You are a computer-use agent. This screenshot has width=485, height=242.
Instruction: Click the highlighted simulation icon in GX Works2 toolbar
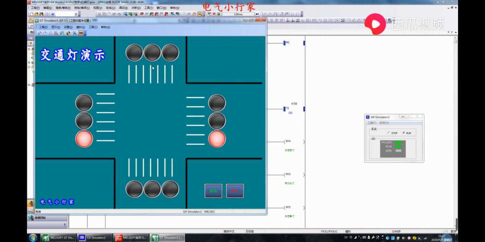pyautogui.click(x=200, y=14)
